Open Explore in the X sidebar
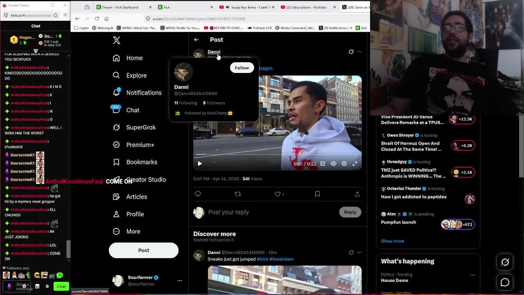The height and width of the screenshot is (295, 524). point(130,75)
